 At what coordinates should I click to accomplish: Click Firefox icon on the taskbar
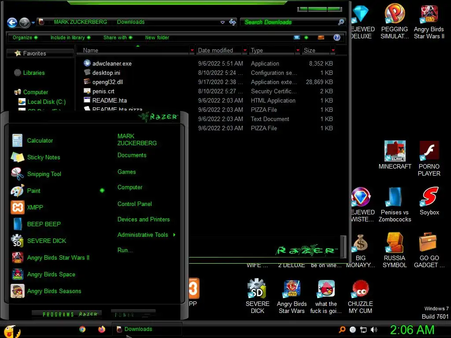[x=102, y=329]
